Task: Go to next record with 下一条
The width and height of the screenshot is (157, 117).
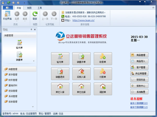Action: click(54, 15)
